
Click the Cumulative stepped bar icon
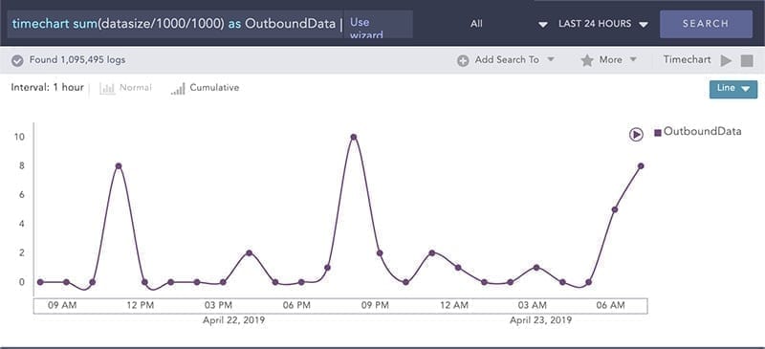[x=178, y=89]
